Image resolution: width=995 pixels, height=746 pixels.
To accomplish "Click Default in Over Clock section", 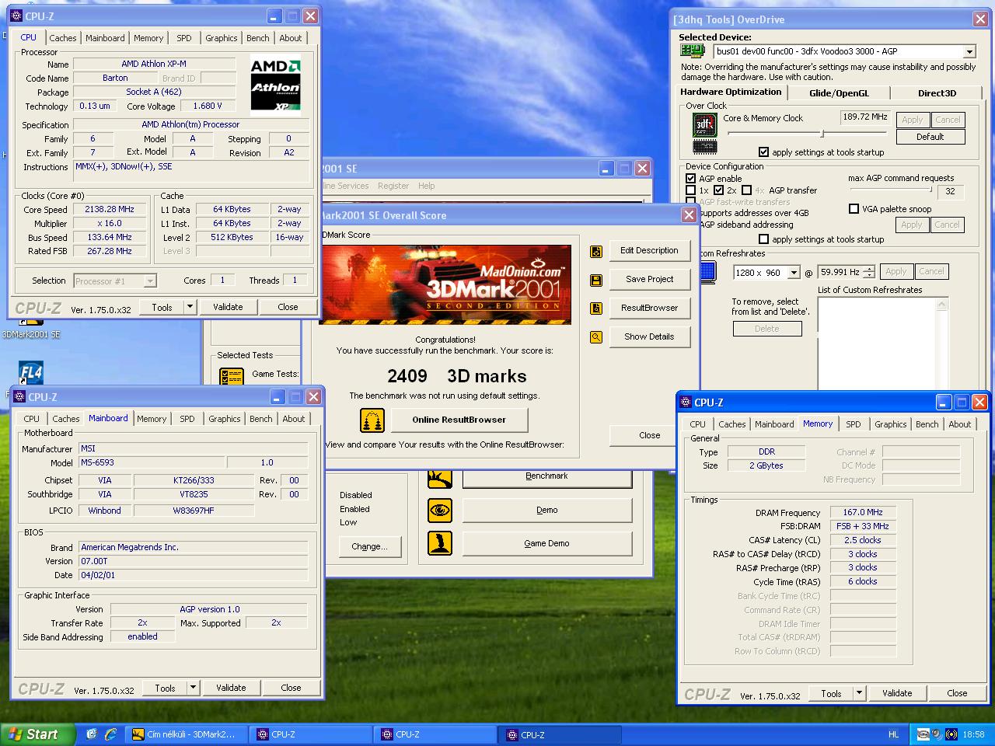I will [930, 137].
